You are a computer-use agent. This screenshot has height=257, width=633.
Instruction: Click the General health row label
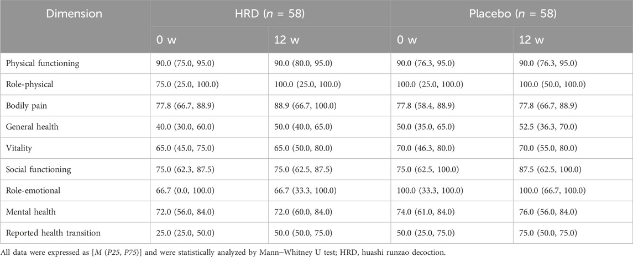pos(32,127)
